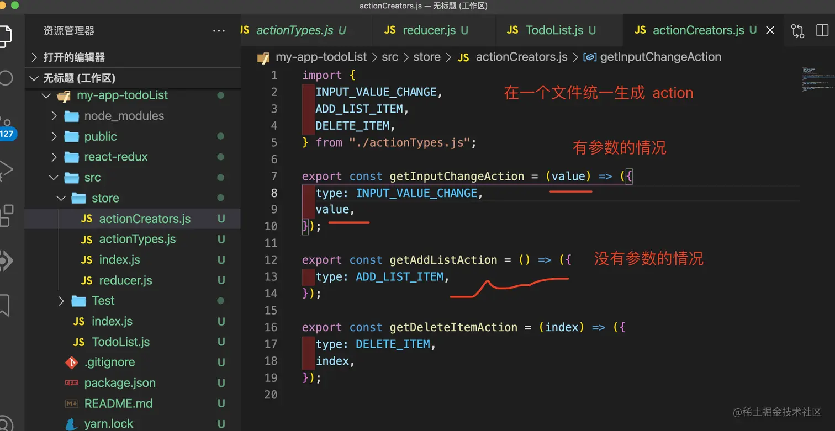Image resolution: width=835 pixels, height=431 pixels.
Task: Click DELETE_ITEM on line 17
Action: tap(393, 344)
